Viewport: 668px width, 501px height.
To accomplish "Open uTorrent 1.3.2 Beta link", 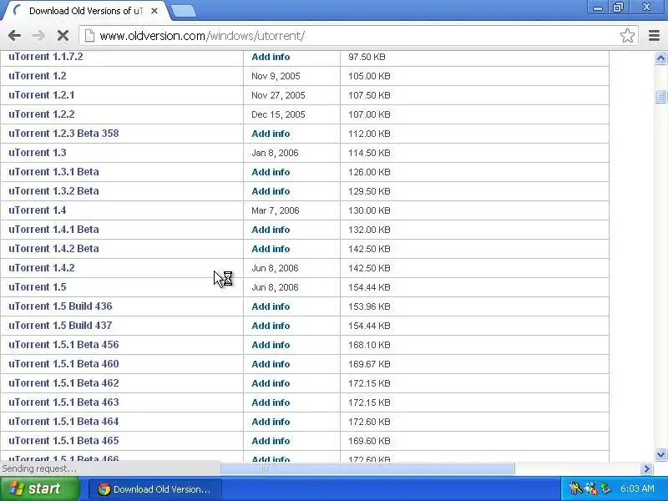I will click(53, 191).
